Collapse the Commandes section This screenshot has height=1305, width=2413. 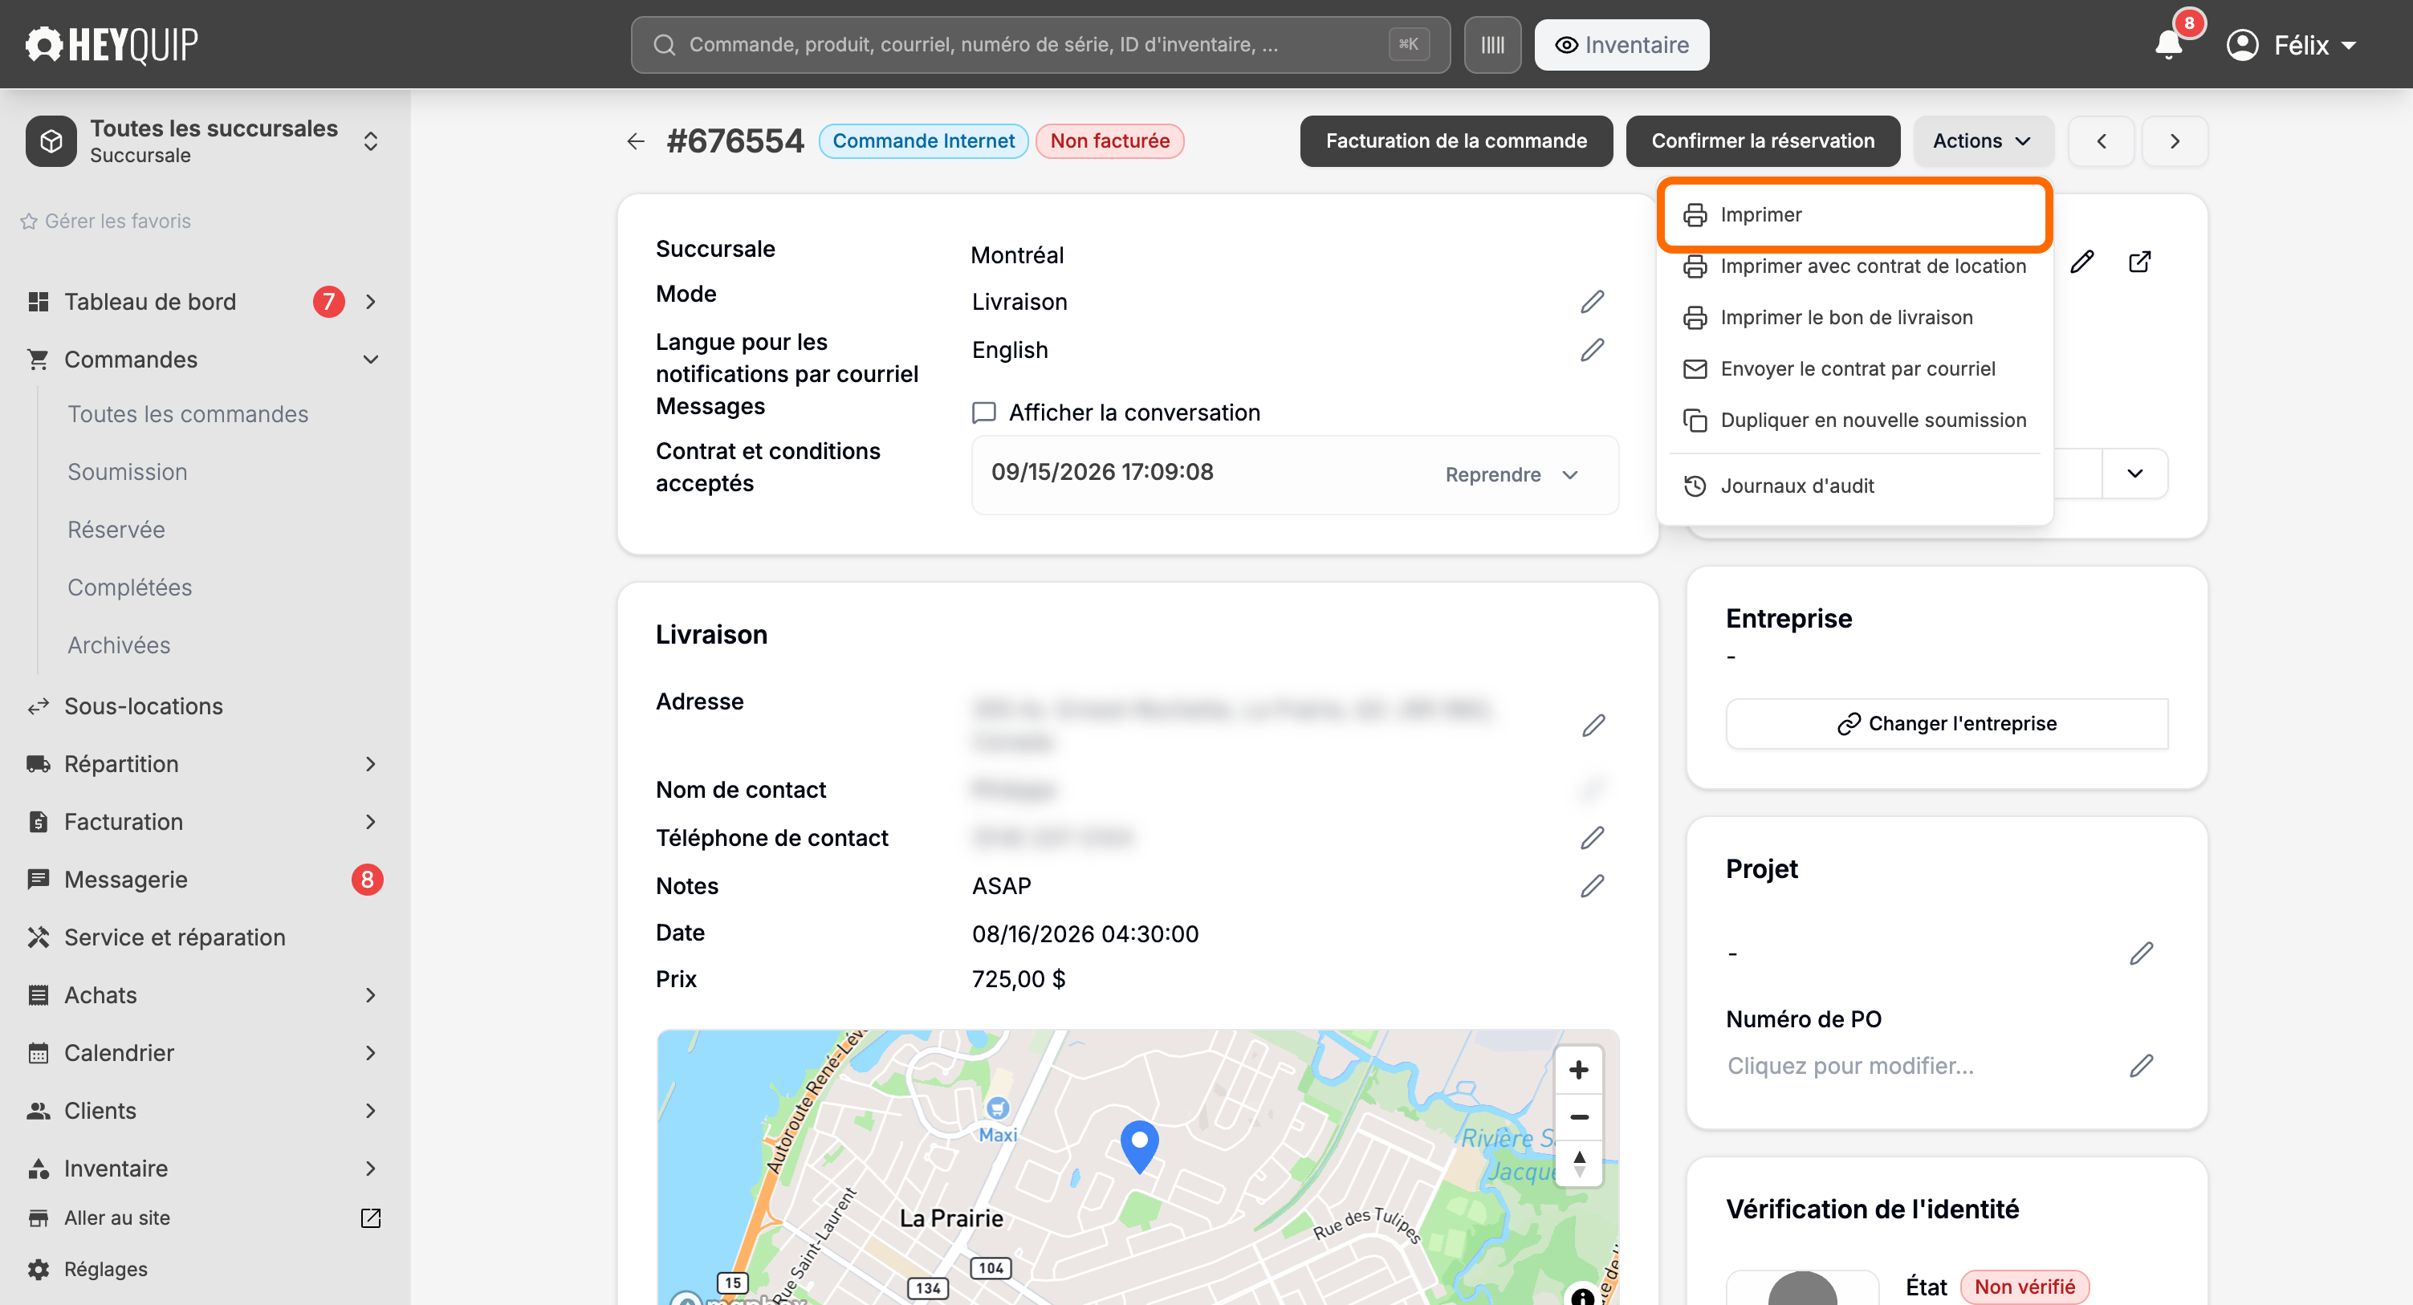[x=371, y=360]
